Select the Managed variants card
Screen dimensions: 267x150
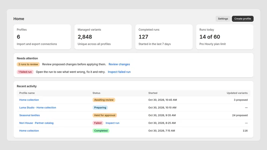(103, 37)
